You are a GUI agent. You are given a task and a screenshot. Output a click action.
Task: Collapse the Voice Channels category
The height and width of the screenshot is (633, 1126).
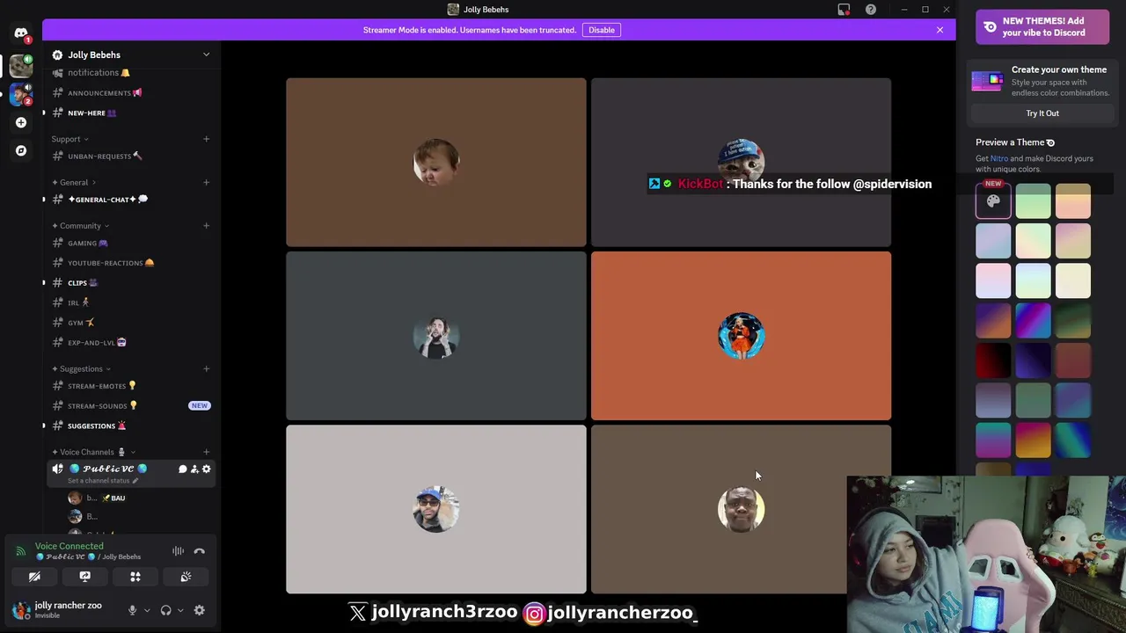92,452
